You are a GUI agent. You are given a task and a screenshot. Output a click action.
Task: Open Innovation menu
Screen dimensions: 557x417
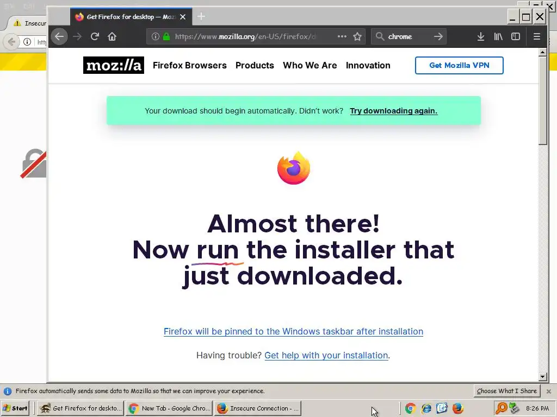click(x=368, y=65)
